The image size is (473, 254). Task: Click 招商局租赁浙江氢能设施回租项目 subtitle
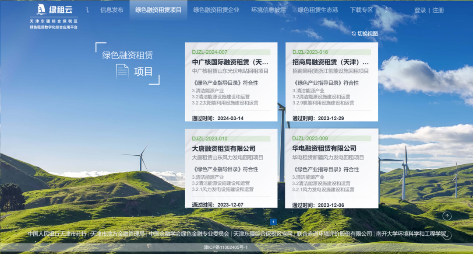pos(331,71)
